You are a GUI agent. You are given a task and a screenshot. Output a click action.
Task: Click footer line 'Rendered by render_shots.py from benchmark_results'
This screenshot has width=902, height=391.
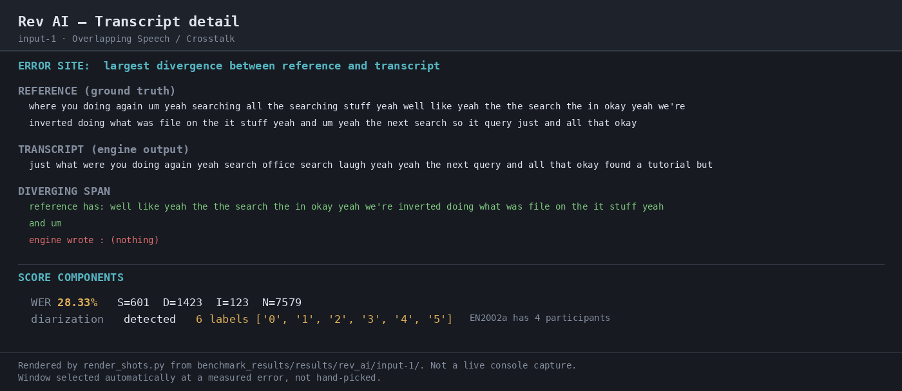coord(297,366)
